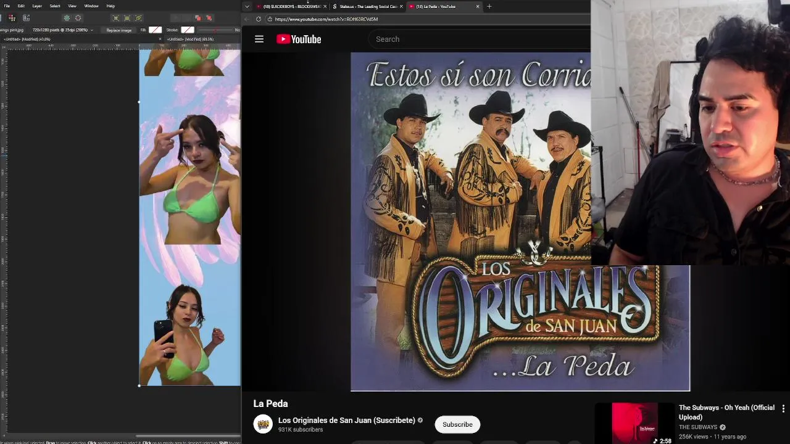Click the YouTube logo
Image resolution: width=790 pixels, height=444 pixels.
tap(299, 39)
